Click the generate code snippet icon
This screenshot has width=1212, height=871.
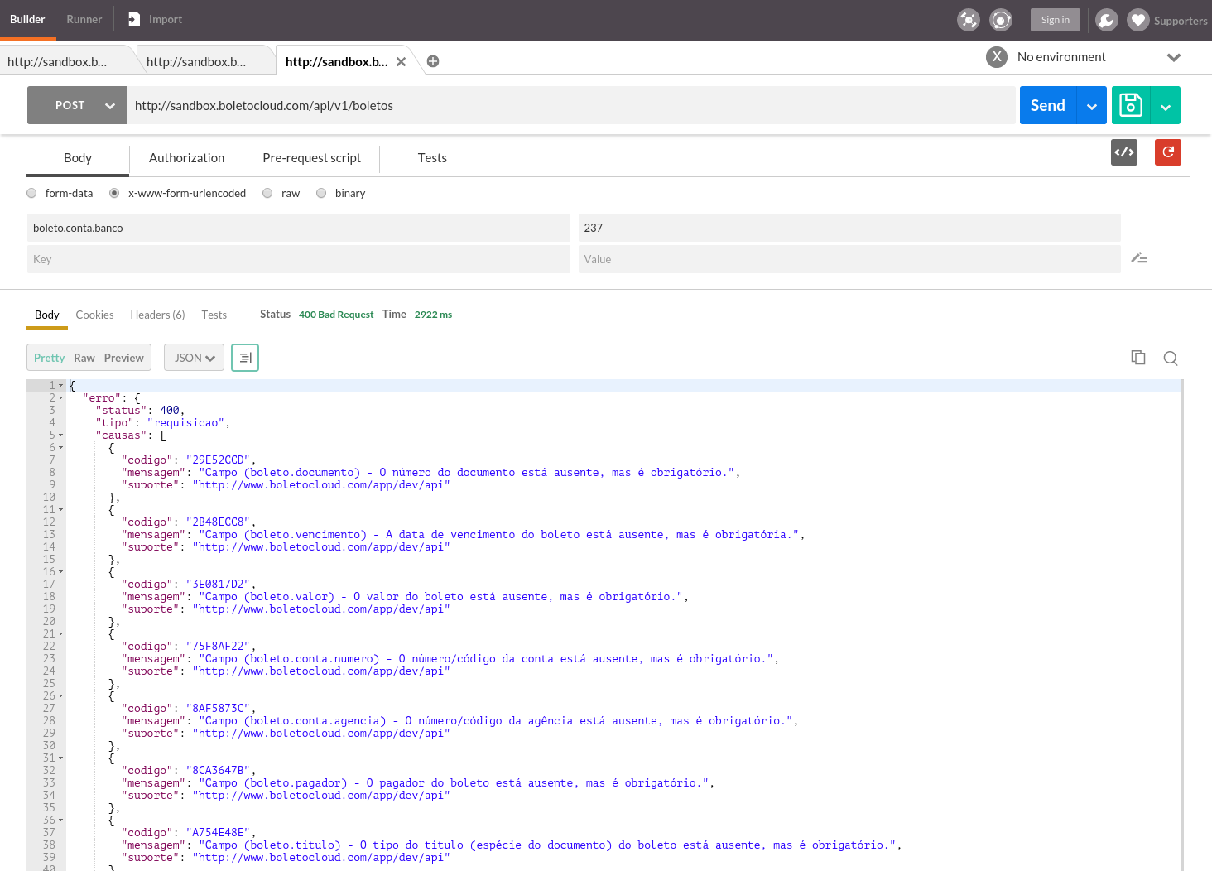pyautogui.click(x=1123, y=152)
